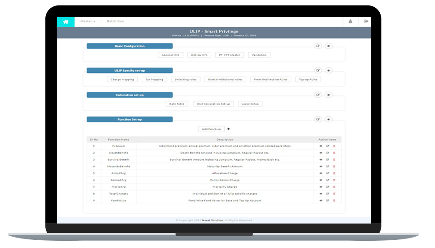The width and height of the screenshot is (435, 248).
Task: Click the Add Function button
Action: point(211,129)
